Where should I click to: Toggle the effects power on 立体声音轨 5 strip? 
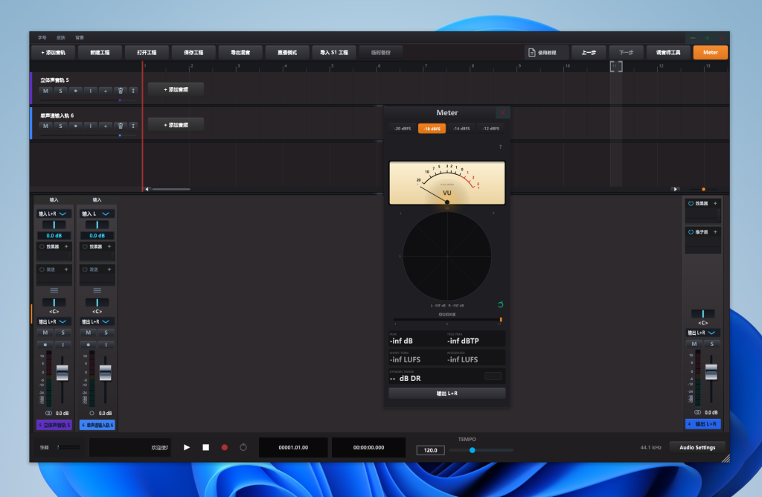coord(42,246)
